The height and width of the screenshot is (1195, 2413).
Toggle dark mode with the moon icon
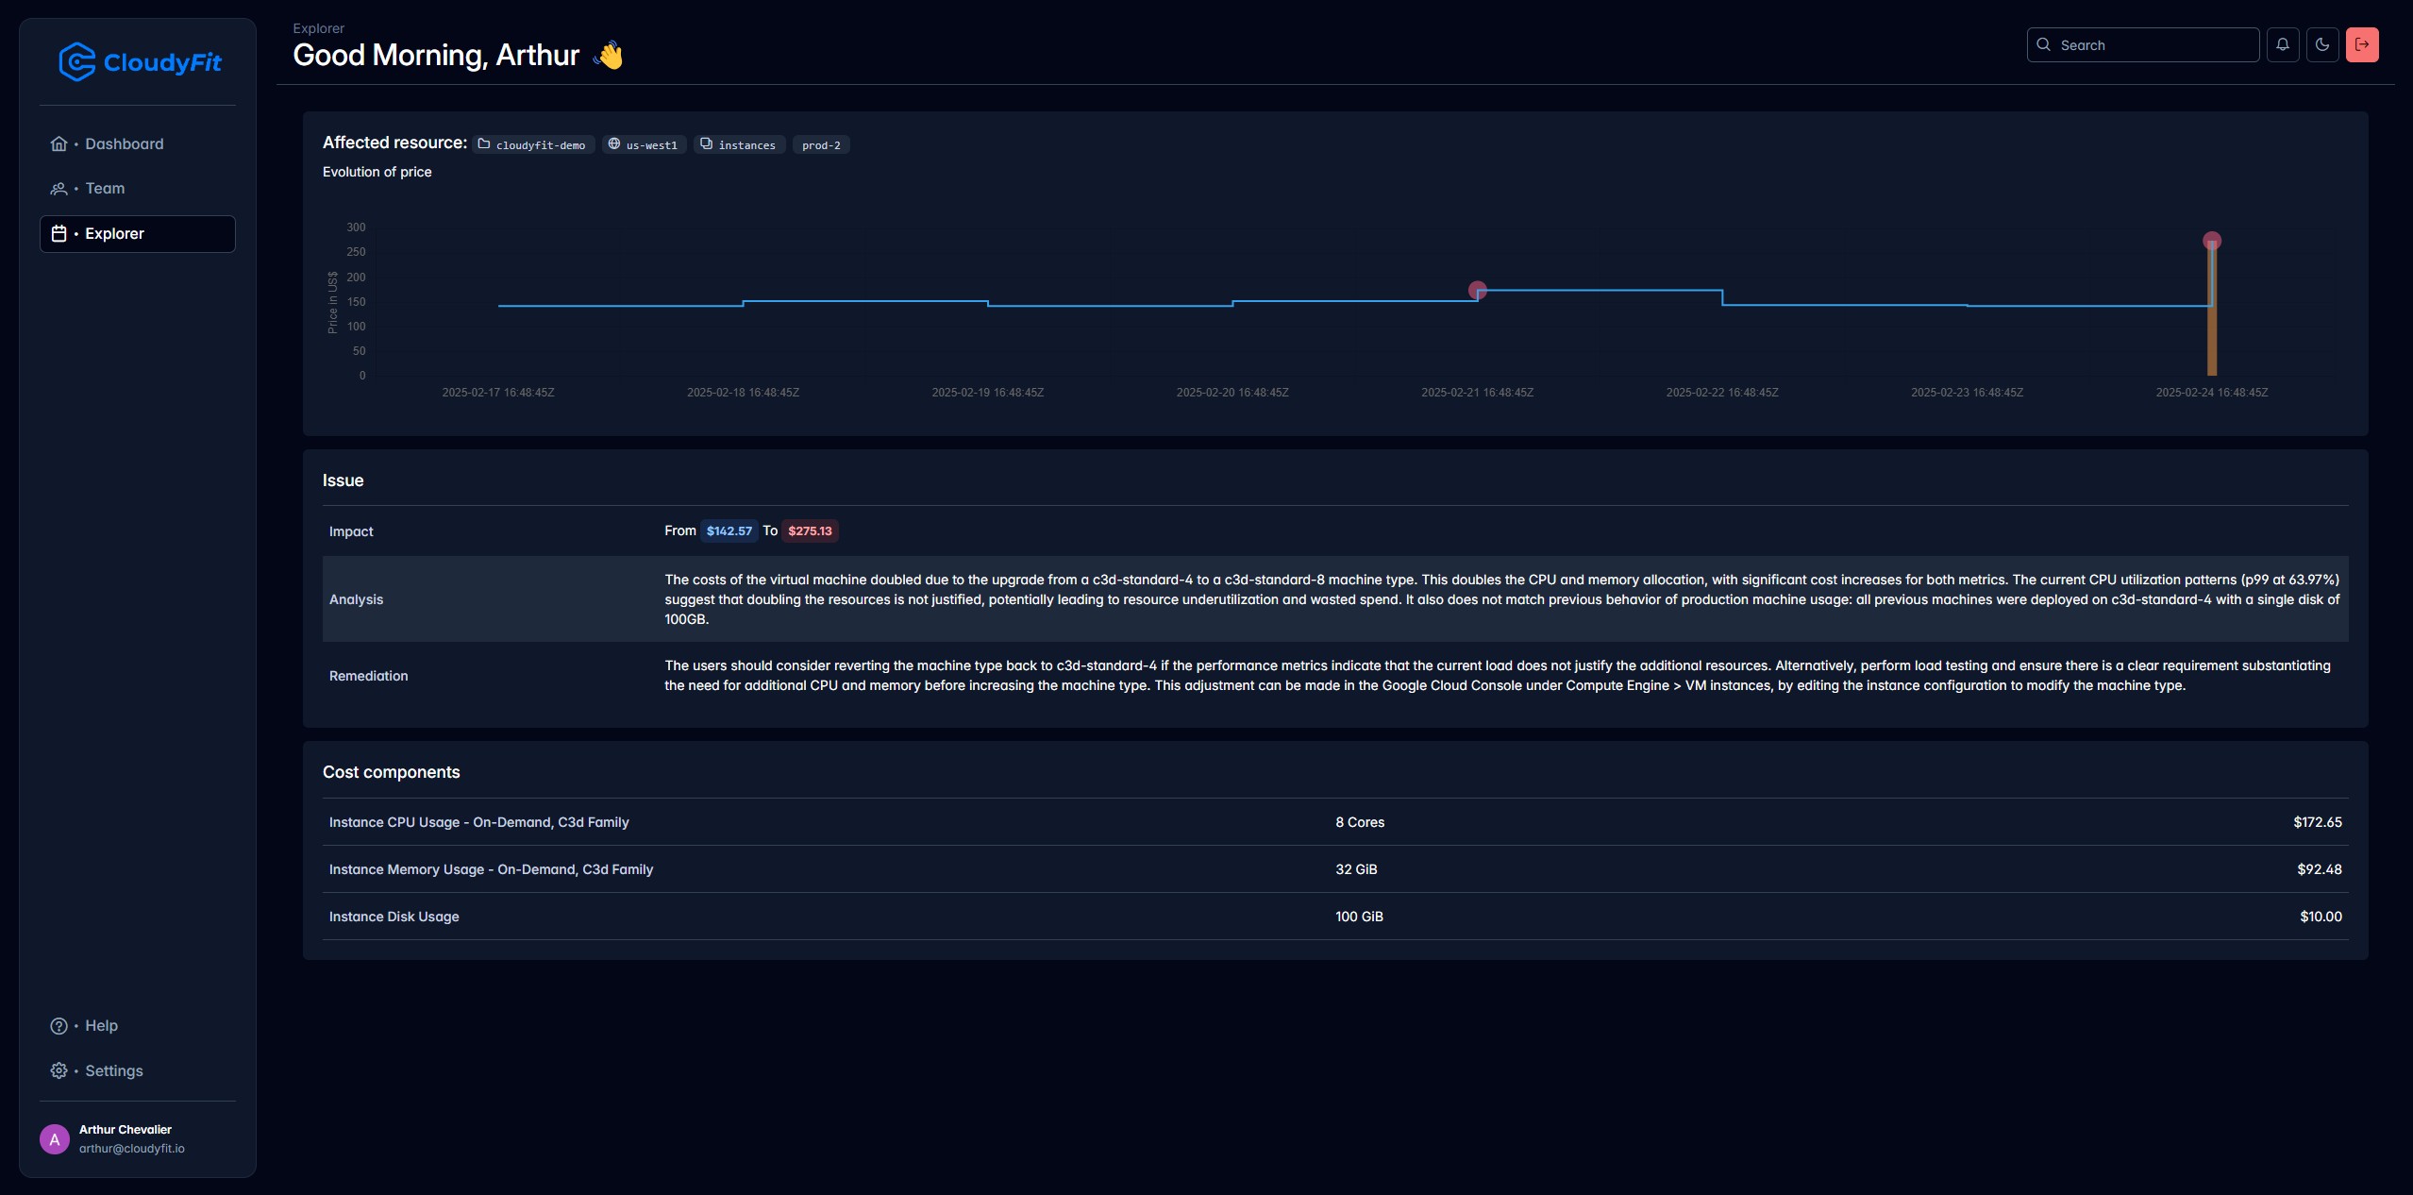click(x=2322, y=44)
